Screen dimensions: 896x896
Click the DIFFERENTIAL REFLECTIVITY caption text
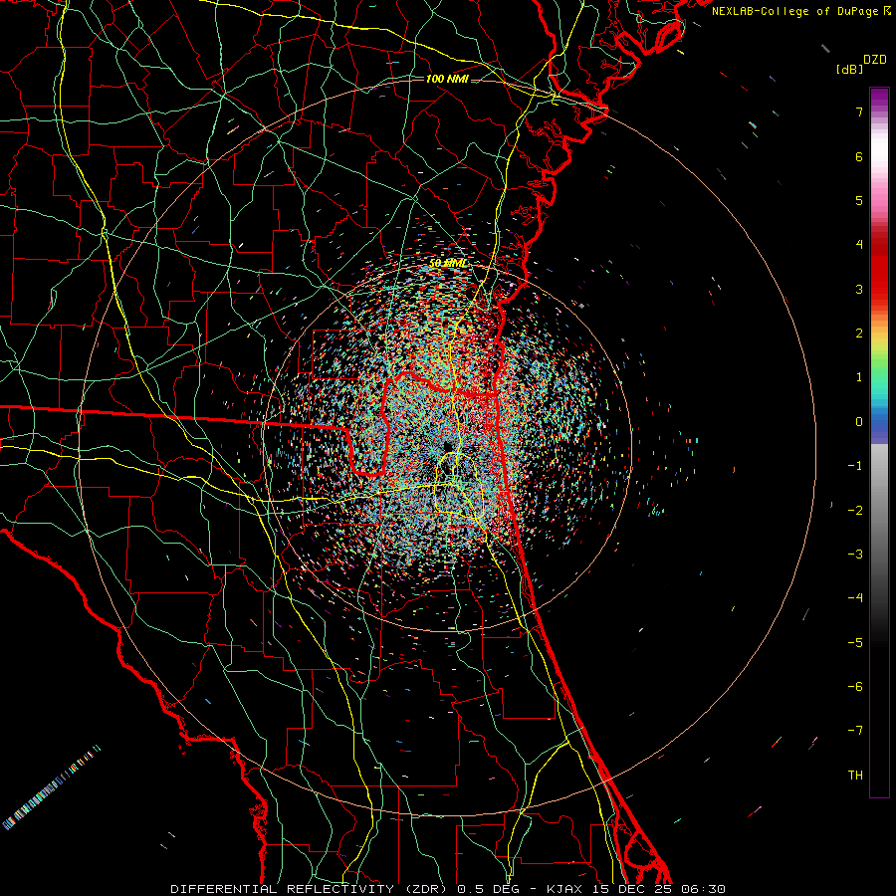(x=283, y=889)
